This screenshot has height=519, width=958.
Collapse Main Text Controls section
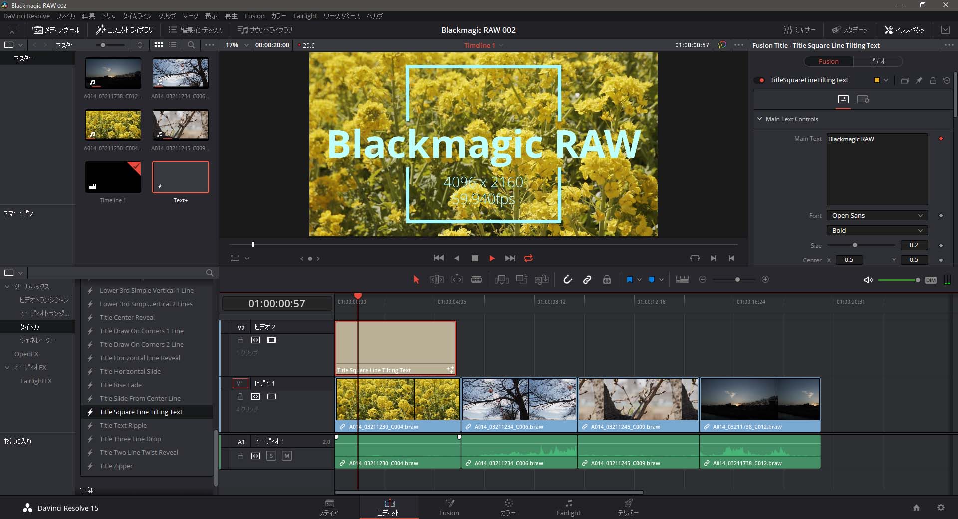(x=759, y=119)
